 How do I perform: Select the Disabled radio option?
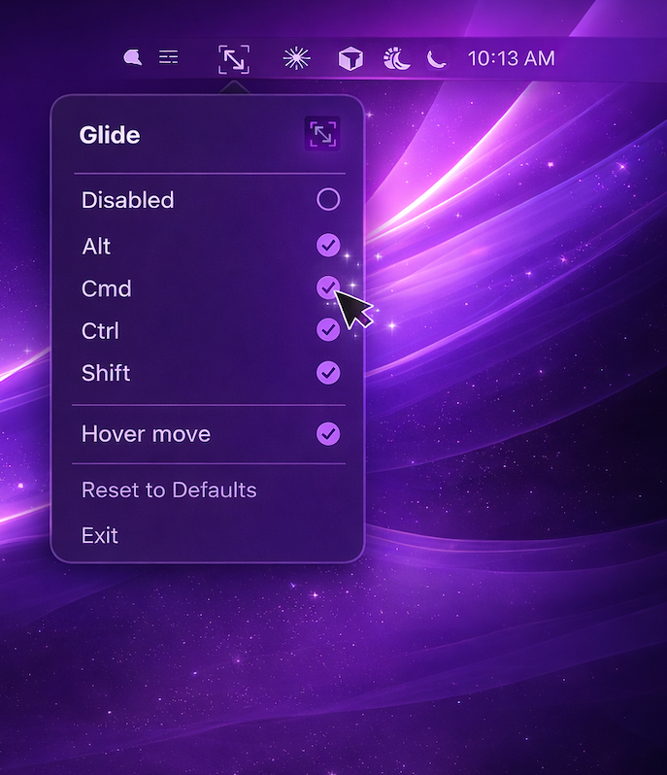pyautogui.click(x=328, y=200)
